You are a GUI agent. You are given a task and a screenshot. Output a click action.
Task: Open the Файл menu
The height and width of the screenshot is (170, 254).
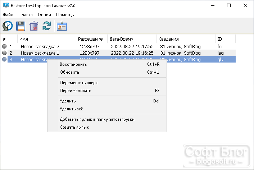coord(8,15)
